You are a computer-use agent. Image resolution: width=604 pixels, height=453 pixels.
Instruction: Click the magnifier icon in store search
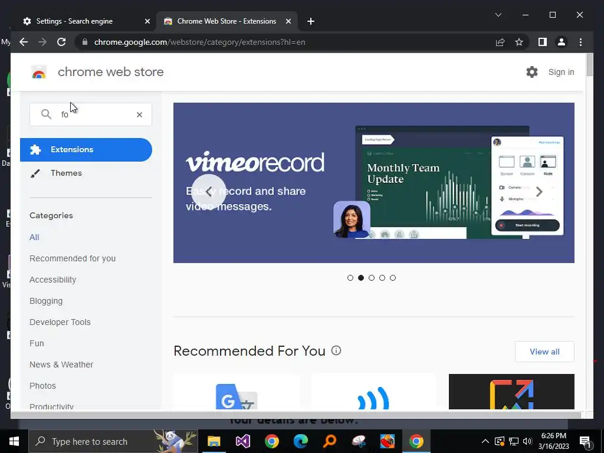[46, 114]
